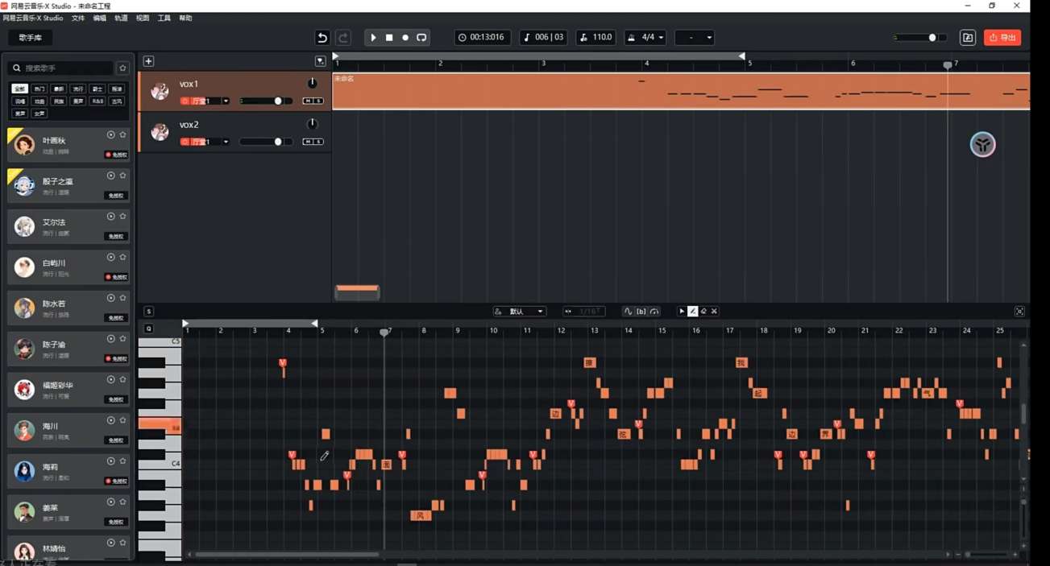Click the 歌手库 singer library button
The height and width of the screenshot is (566, 1050).
click(30, 38)
